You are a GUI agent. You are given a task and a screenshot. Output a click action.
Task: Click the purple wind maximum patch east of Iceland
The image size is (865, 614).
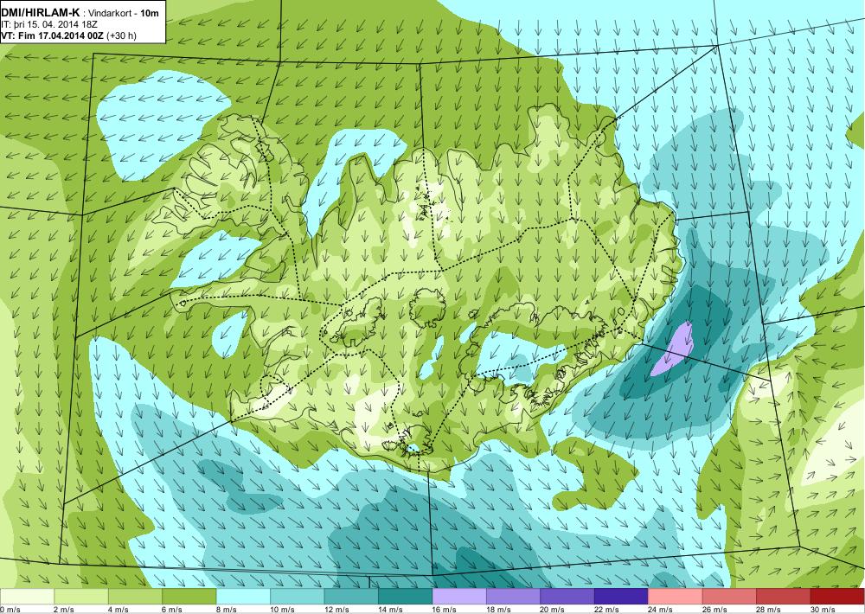(672, 349)
